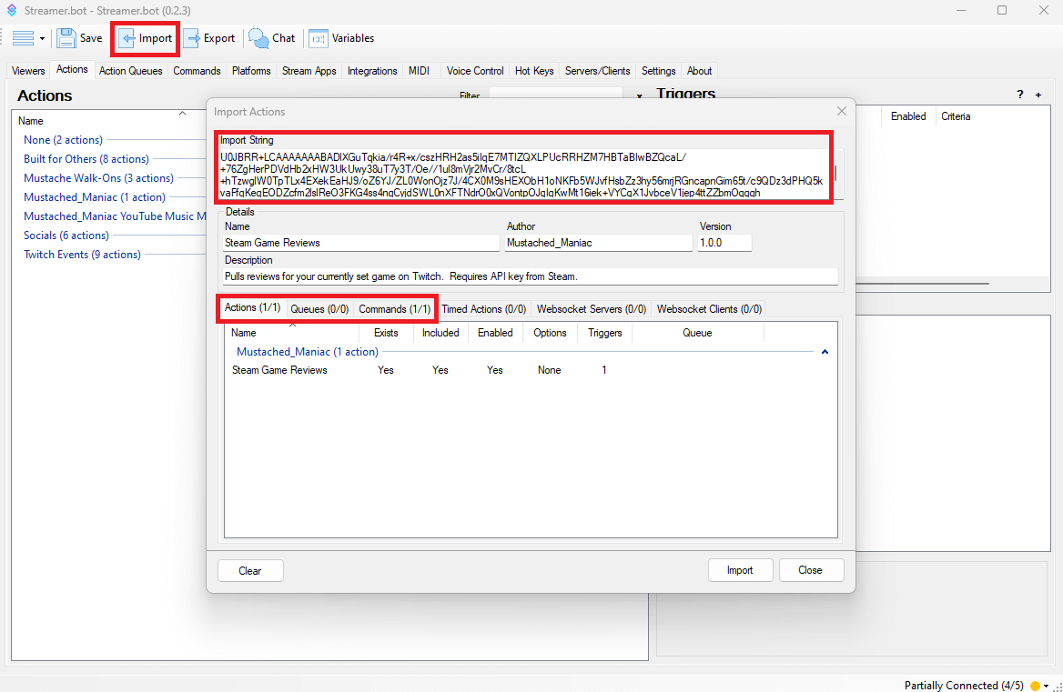
Task: Click into the Author text field
Action: click(599, 243)
